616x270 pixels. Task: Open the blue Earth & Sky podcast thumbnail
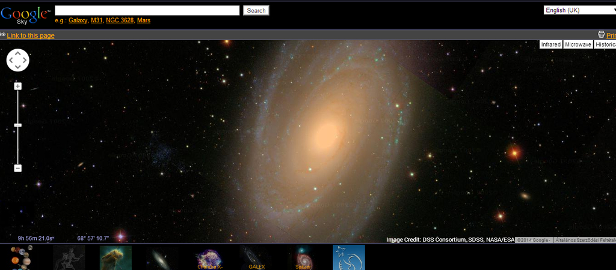click(349, 257)
